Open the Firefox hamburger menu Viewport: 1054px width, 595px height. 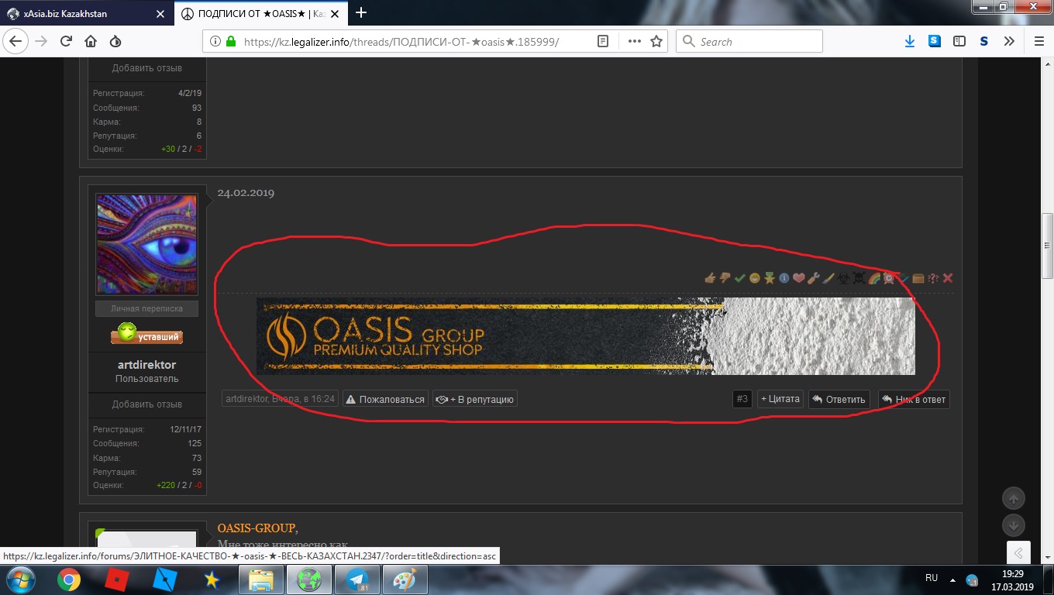coord(1038,42)
